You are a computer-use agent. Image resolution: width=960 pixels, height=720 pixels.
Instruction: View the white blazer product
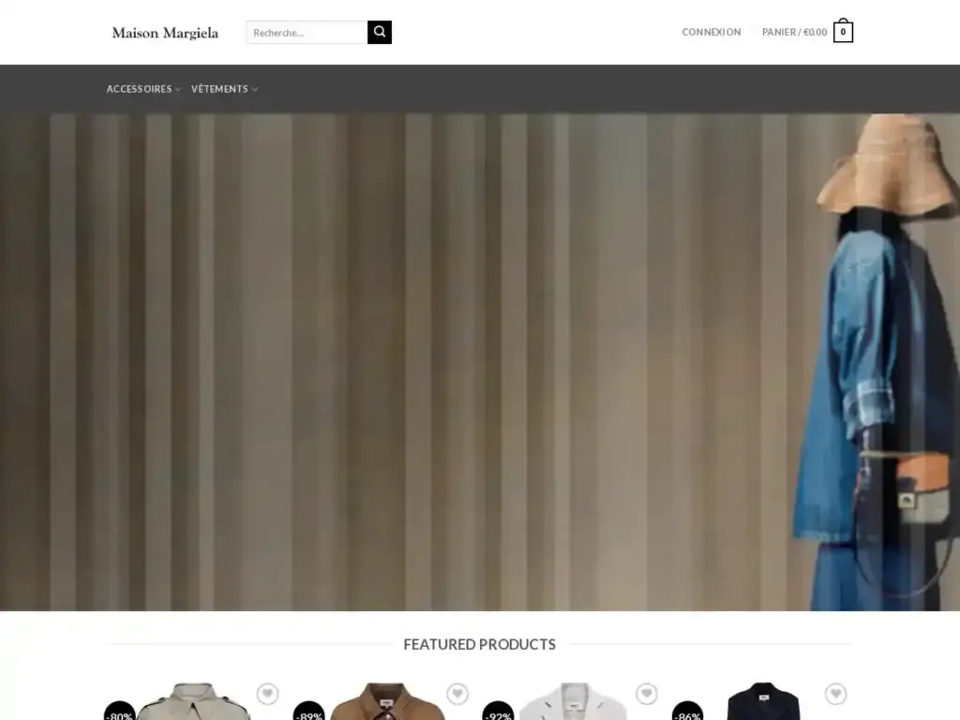(573, 703)
